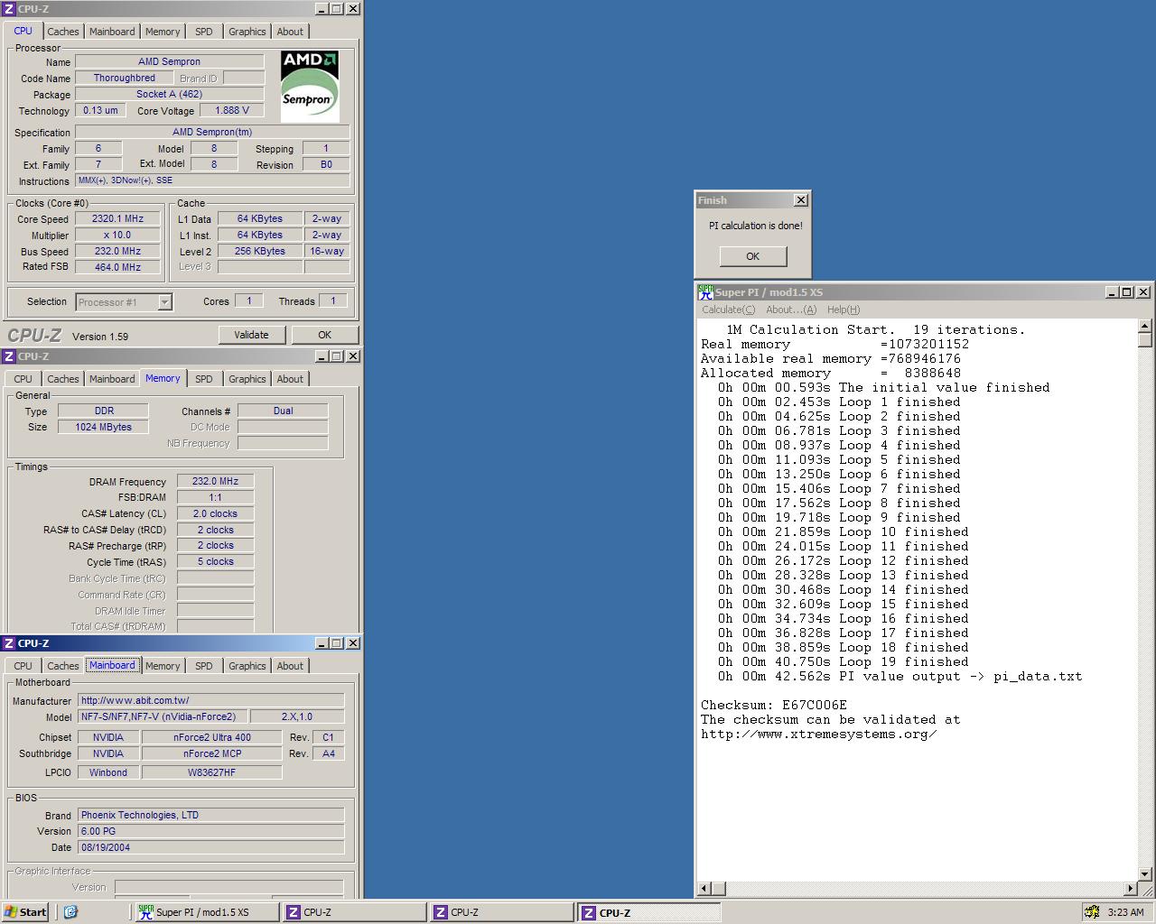Image resolution: width=1156 pixels, height=924 pixels.
Task: Click Super PI vertical scrollbar up arrow
Action: pos(1144,326)
